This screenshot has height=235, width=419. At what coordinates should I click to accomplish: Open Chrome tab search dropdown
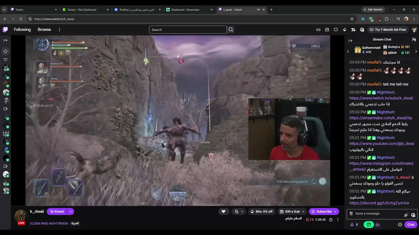[x=4, y=10]
